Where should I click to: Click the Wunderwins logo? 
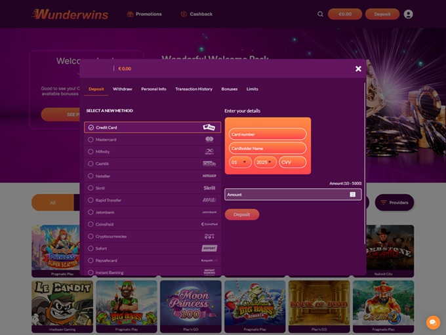coord(71,14)
